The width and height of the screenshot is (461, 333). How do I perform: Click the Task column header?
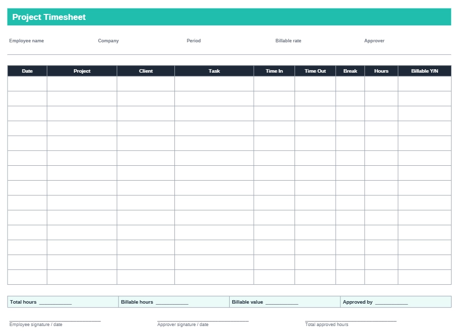point(214,71)
